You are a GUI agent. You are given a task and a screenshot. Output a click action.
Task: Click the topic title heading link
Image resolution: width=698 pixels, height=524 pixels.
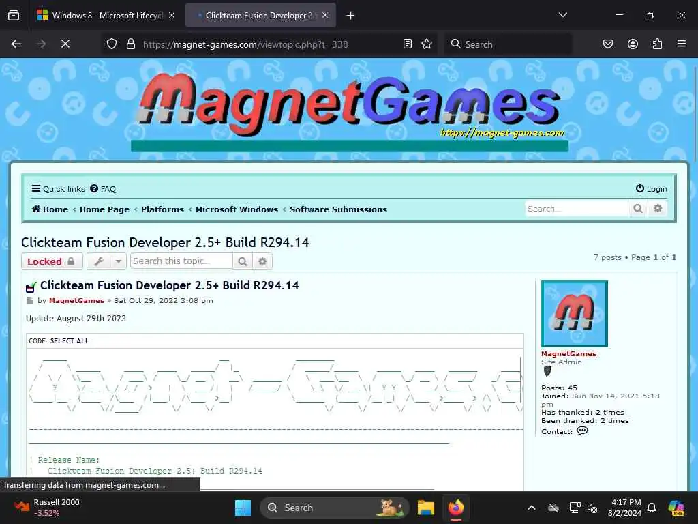pos(165,242)
